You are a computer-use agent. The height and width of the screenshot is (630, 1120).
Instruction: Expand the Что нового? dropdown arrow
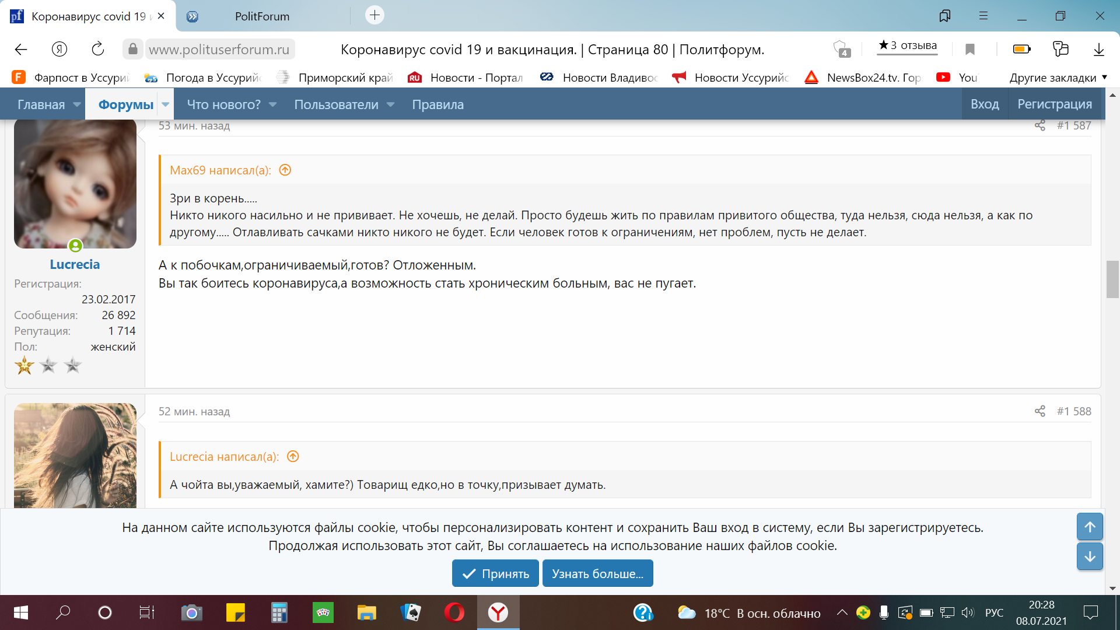pyautogui.click(x=272, y=104)
